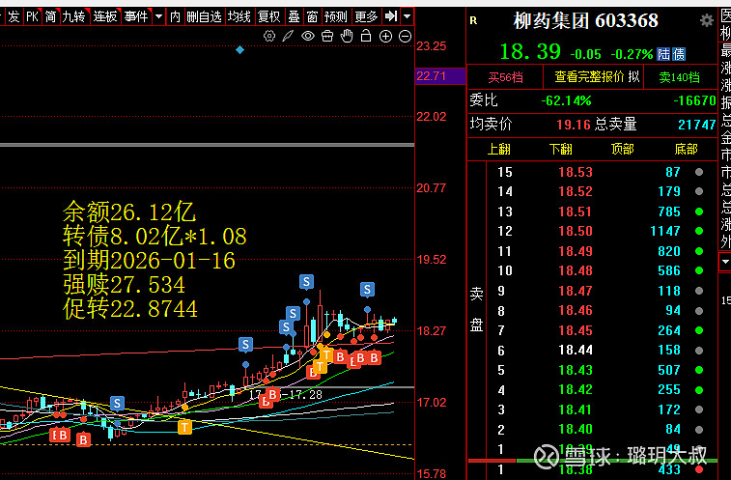
Task: Click the 卖盘 label in the order book
Action: (476, 309)
